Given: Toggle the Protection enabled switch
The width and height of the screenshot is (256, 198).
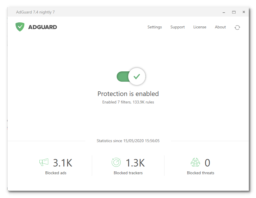Looking at the screenshot, I should (x=131, y=77).
